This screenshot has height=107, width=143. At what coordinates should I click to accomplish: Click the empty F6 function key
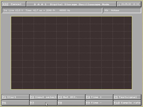pyautogui.click(x=15, y=103)
